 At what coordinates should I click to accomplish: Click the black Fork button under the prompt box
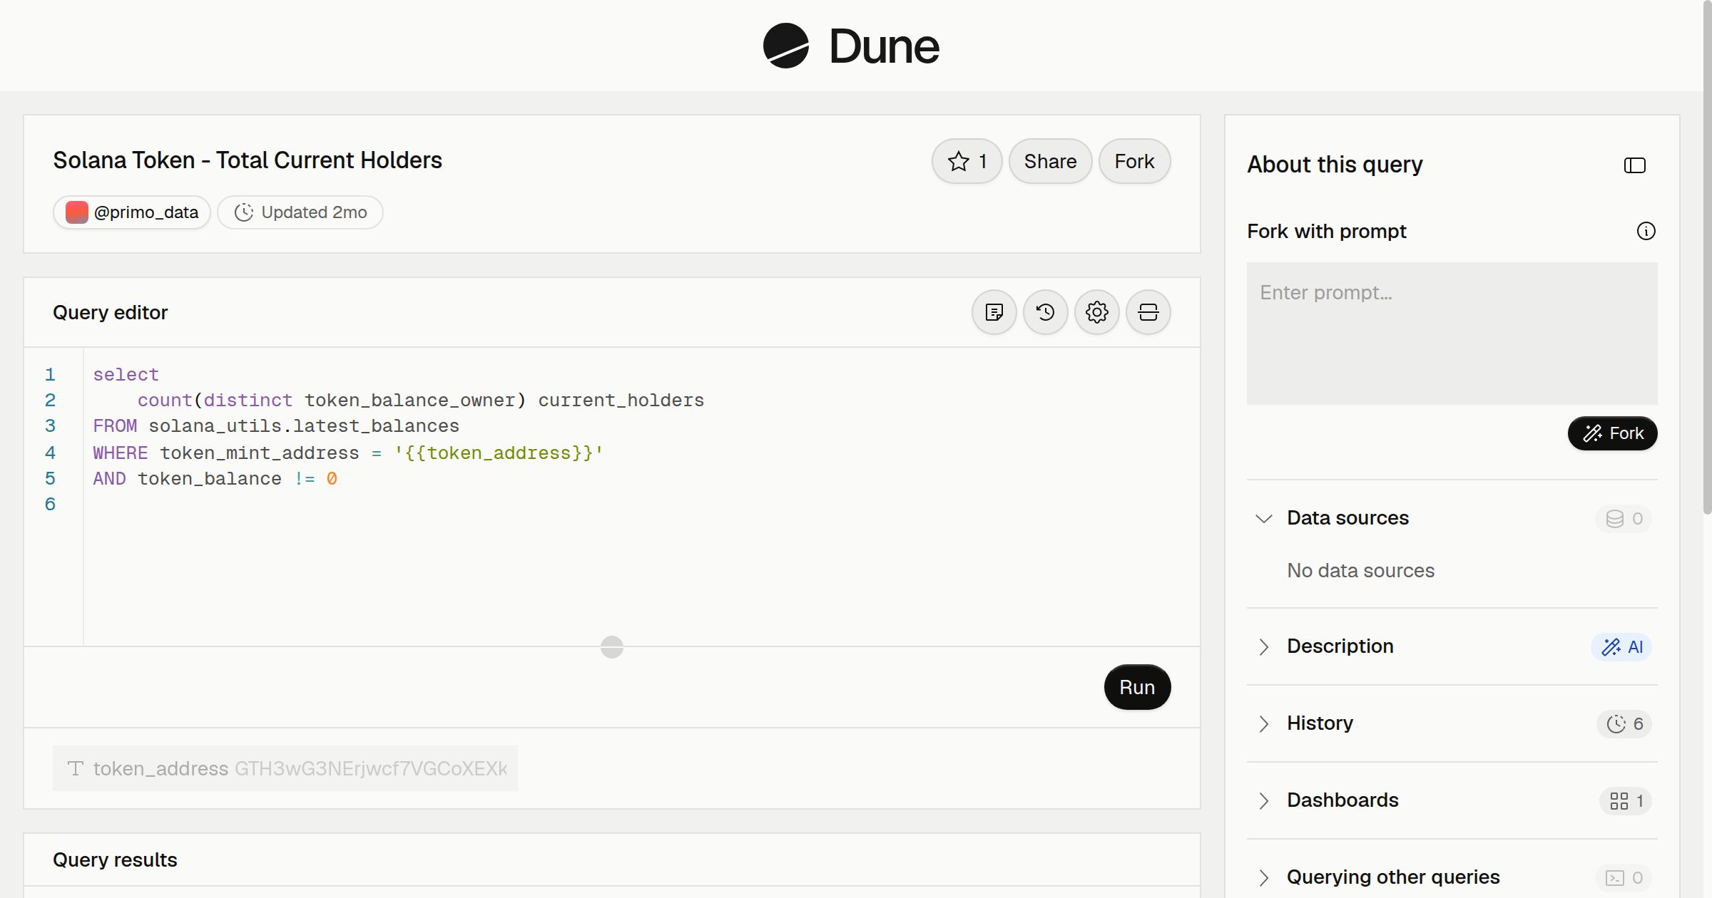(1612, 433)
